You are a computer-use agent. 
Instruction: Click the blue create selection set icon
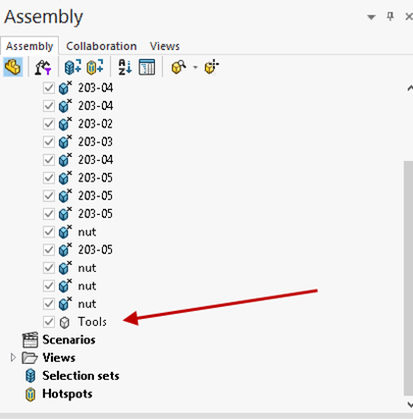coord(73,67)
